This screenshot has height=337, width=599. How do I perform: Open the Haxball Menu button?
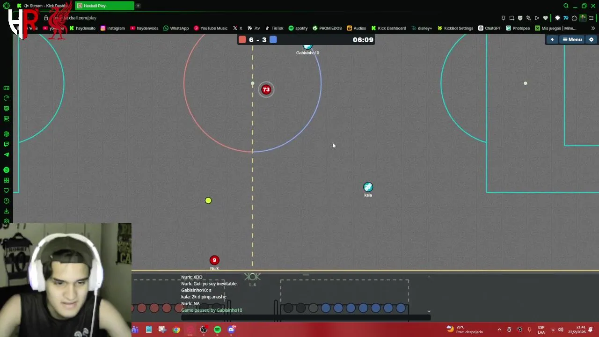572,40
